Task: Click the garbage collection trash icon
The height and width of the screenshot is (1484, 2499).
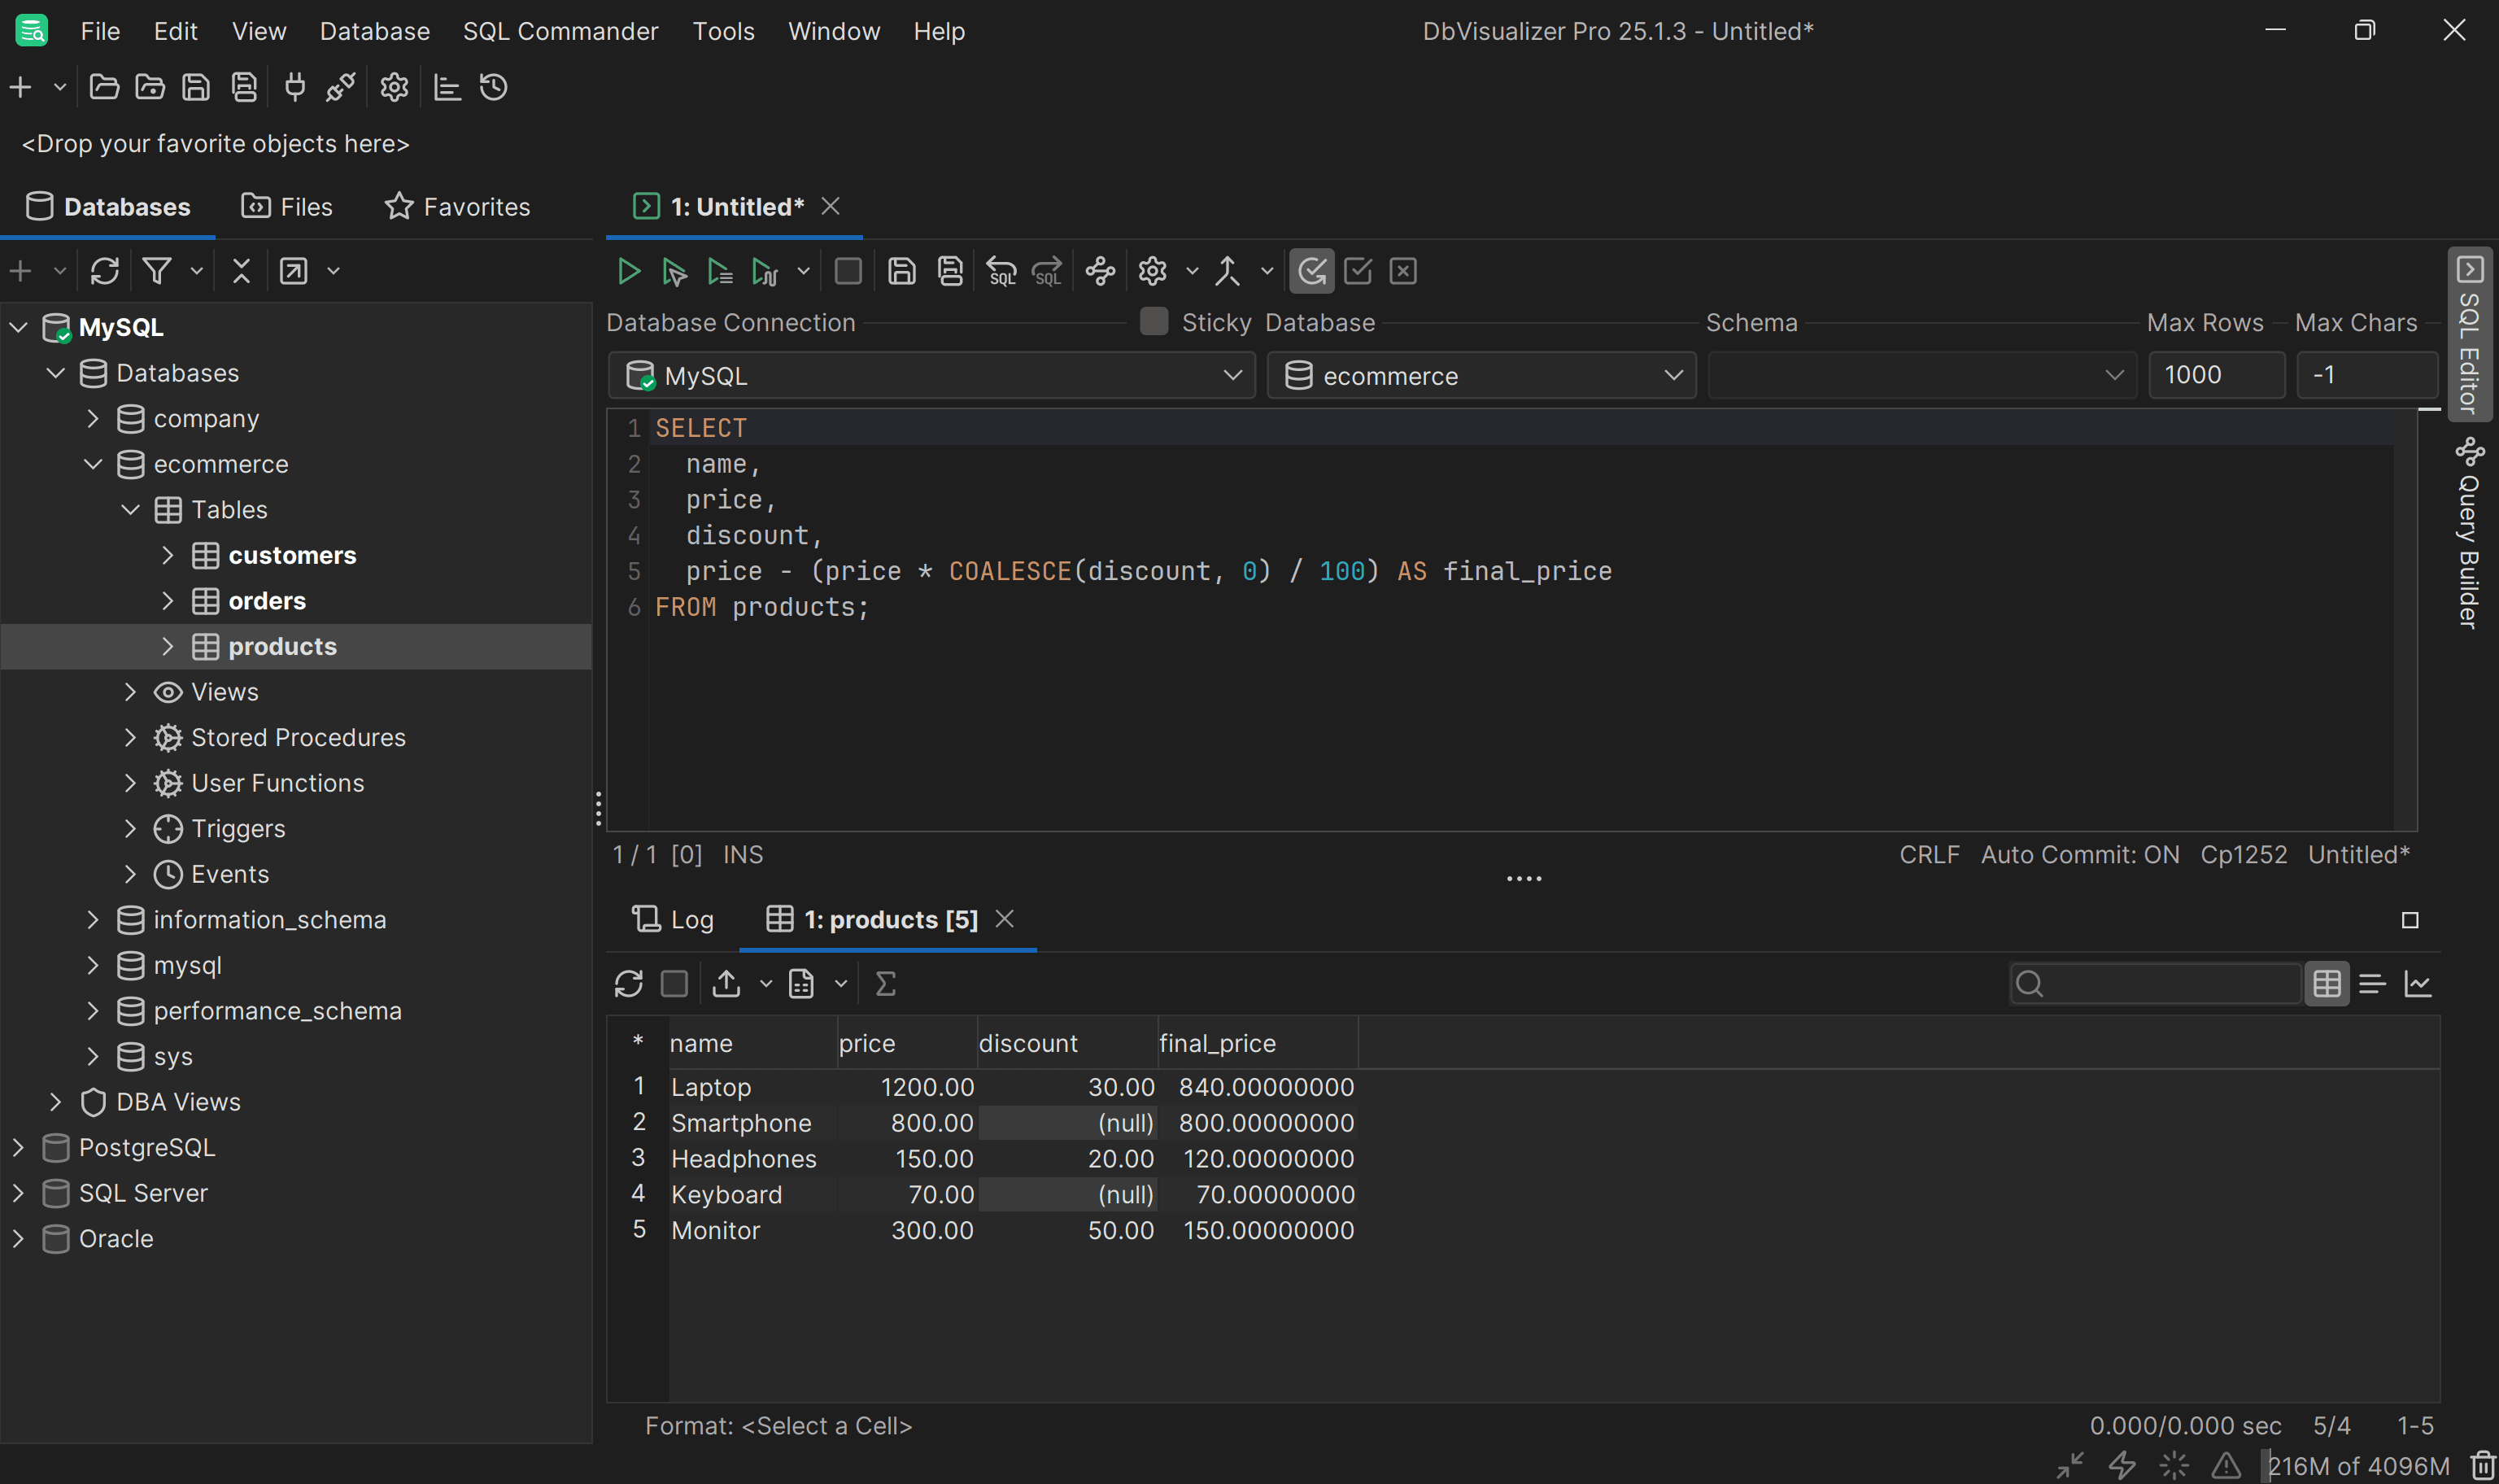Action: point(2484,1466)
